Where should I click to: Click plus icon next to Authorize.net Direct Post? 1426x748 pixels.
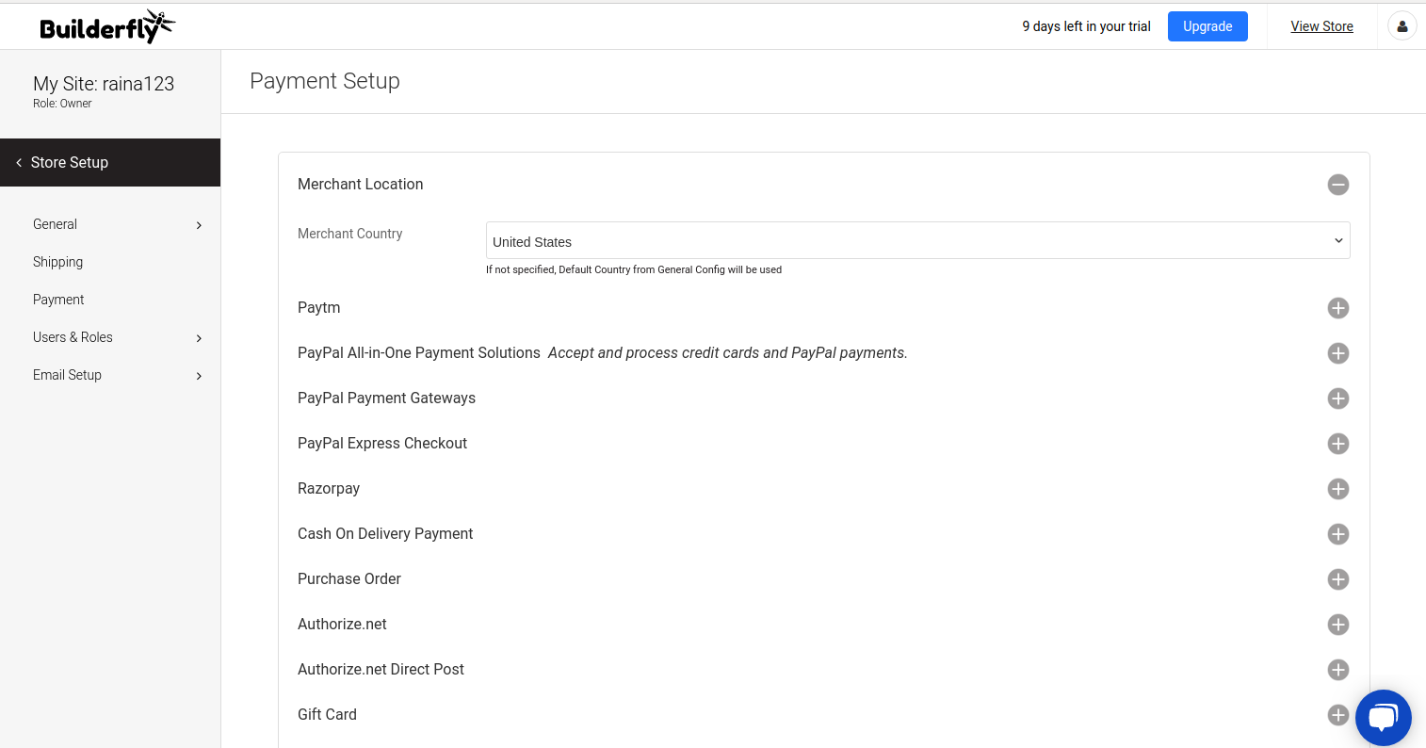click(x=1337, y=670)
